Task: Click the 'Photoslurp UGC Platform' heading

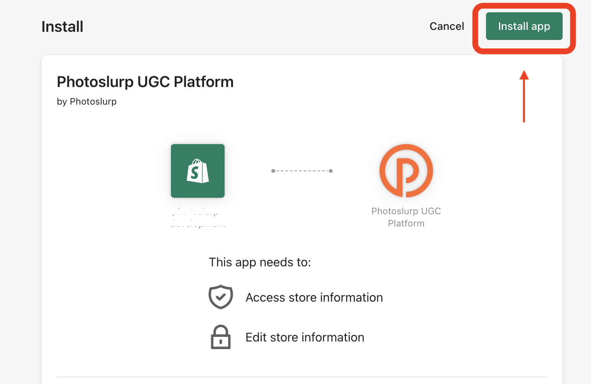Action: (145, 82)
